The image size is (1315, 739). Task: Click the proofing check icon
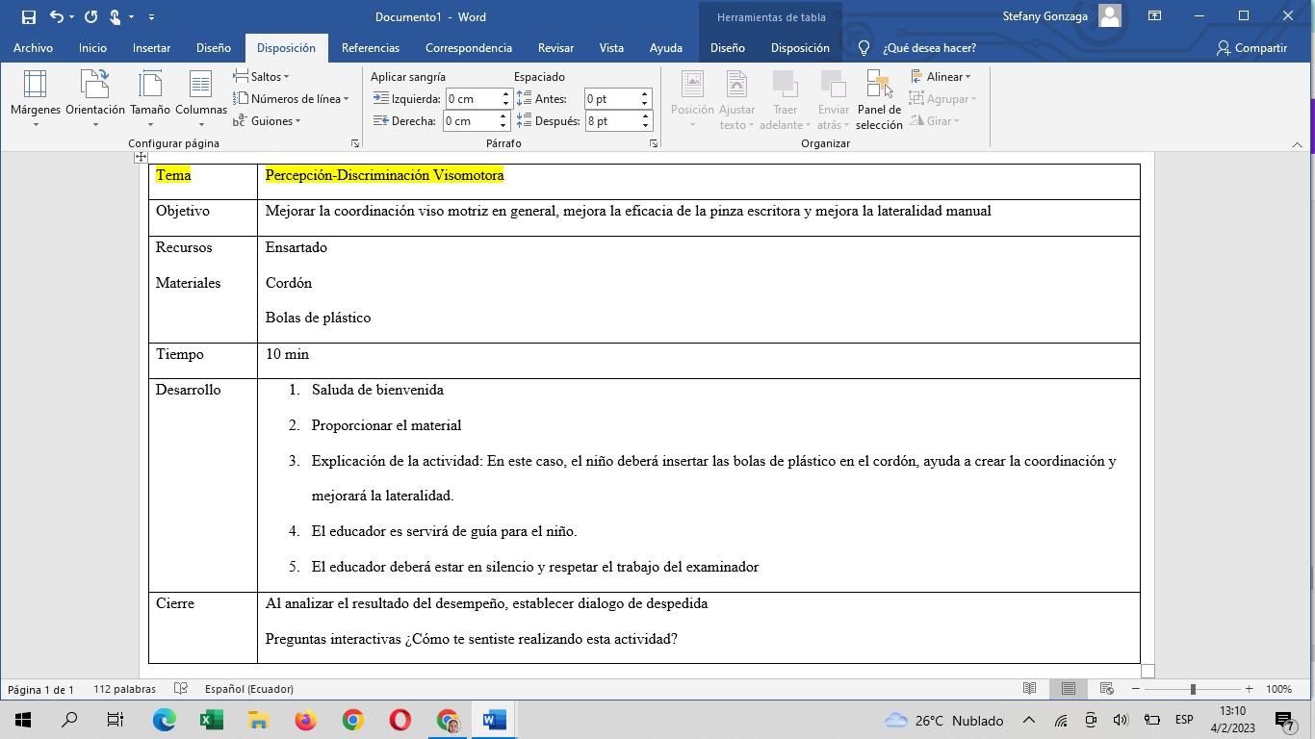[x=180, y=689]
